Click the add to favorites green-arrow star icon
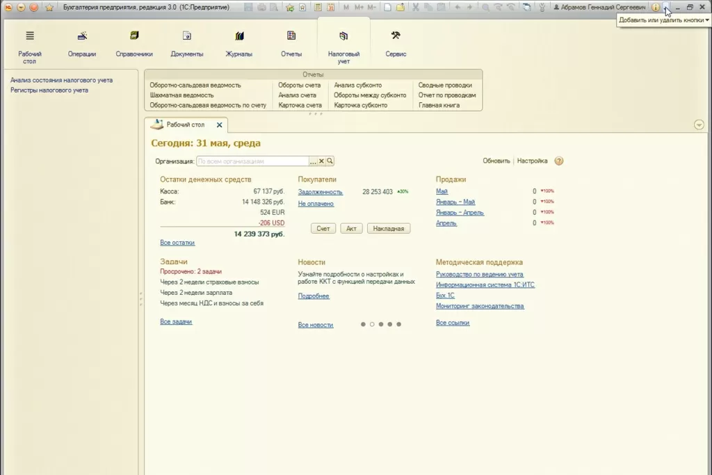 [290, 7]
